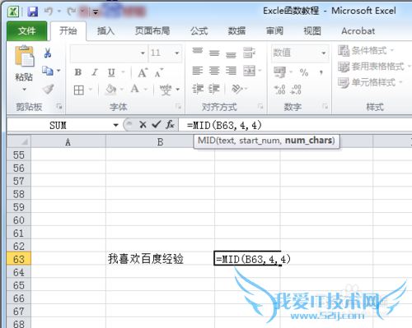Screen dimensions: 412x328
Task: Click the Comma Style icon
Action: (x=321, y=72)
